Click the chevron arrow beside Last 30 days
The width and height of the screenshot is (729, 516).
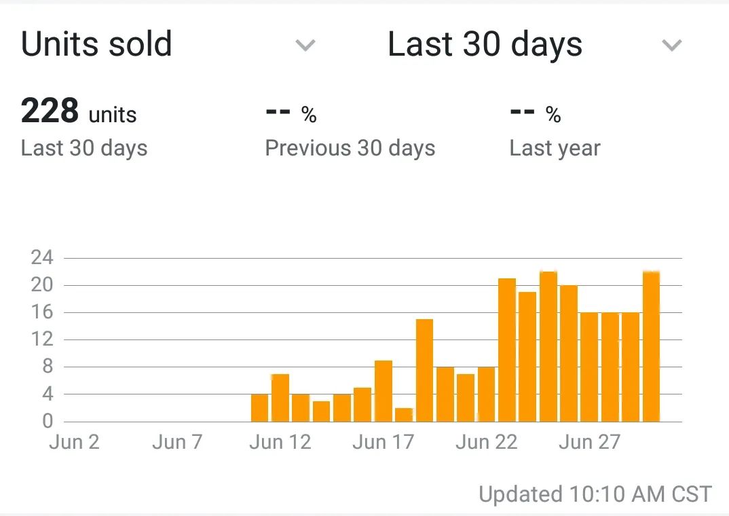coord(671,45)
